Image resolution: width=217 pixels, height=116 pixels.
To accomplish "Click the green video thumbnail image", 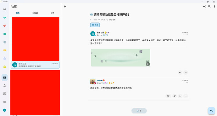I will [120, 58].
